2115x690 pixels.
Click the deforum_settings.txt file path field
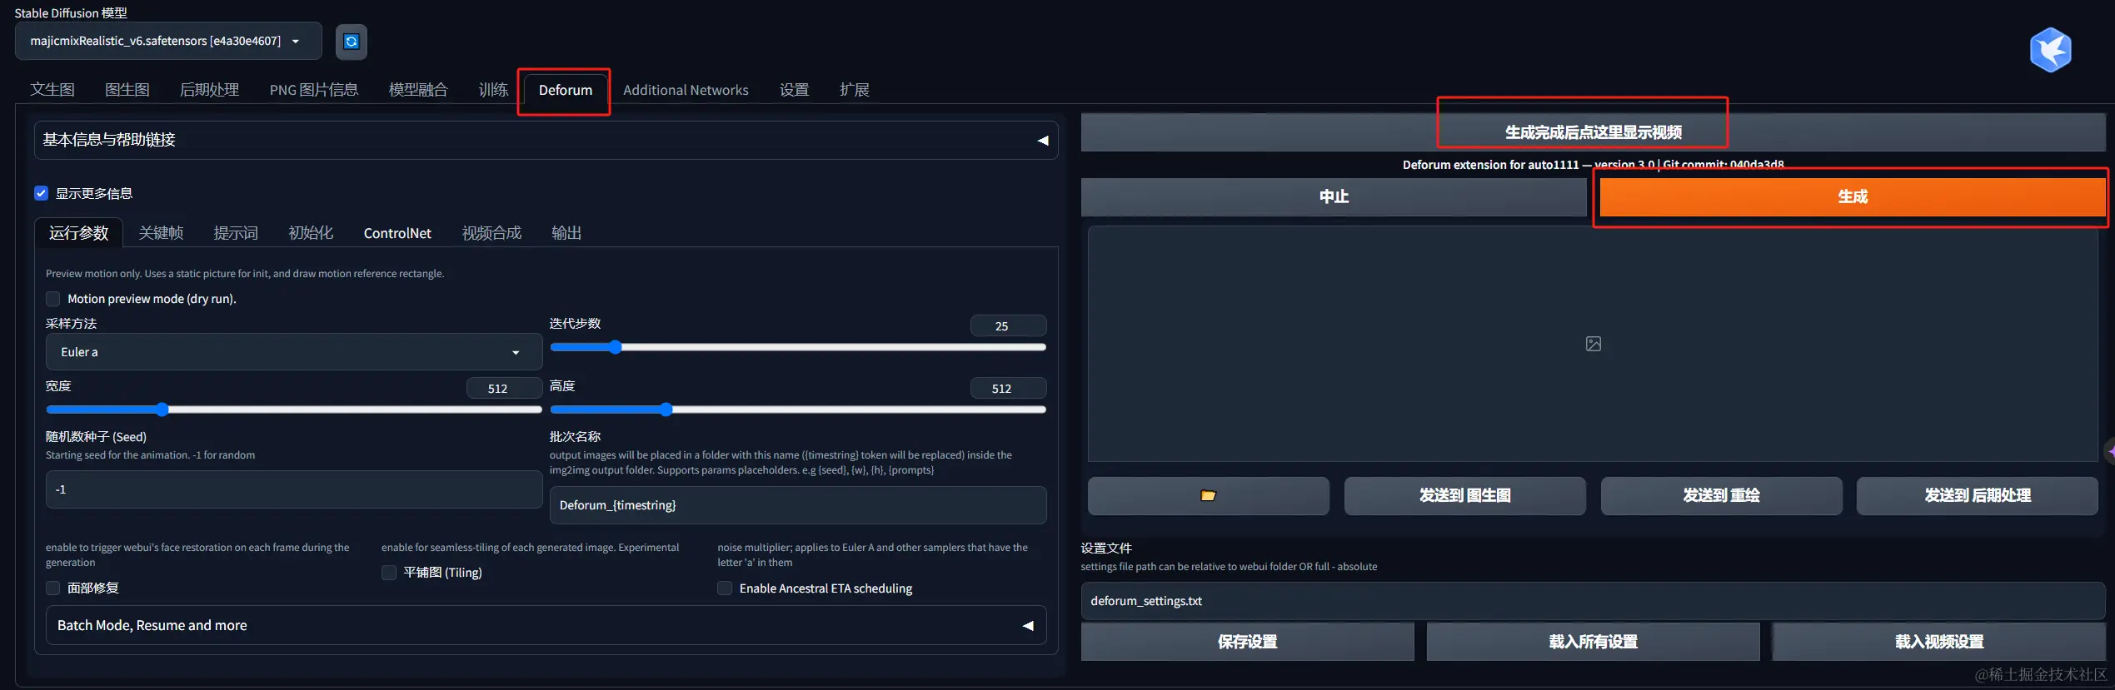(1593, 601)
